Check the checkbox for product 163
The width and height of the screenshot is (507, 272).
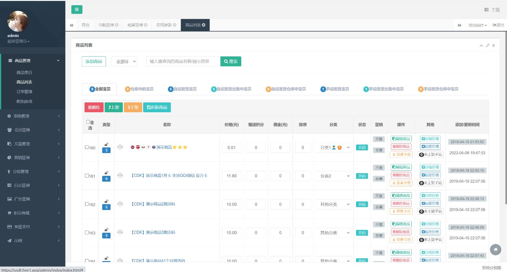tap(87, 233)
